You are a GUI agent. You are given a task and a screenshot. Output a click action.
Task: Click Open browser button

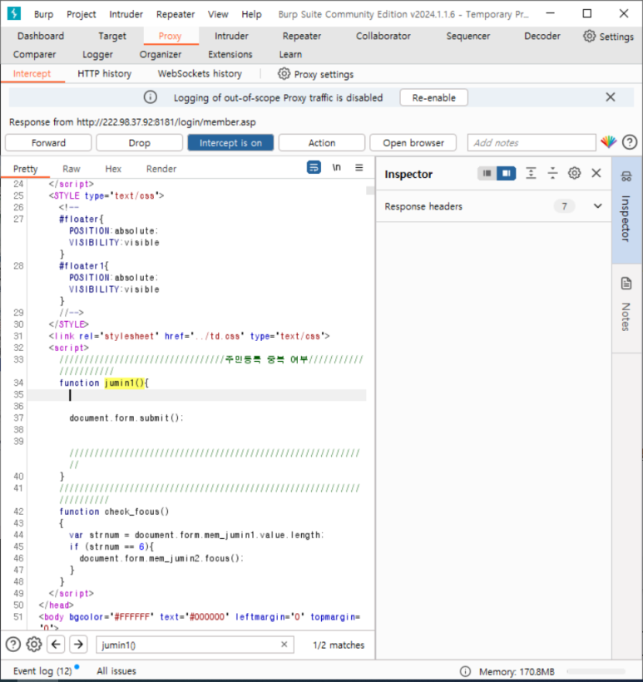413,143
